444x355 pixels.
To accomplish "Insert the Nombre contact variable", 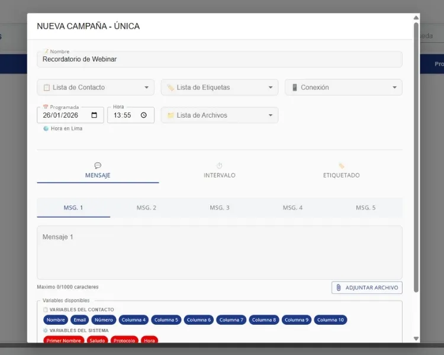I will coord(56,320).
